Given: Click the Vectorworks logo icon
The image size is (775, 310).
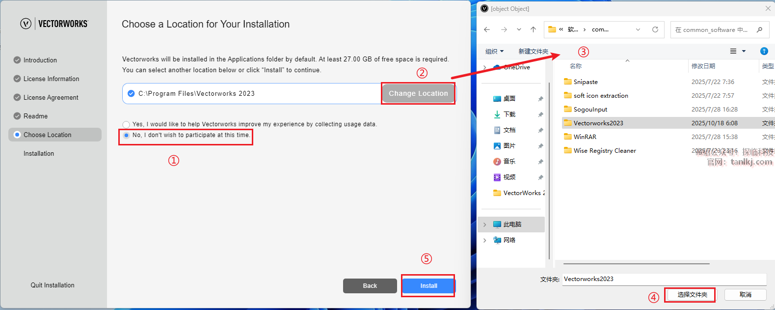Looking at the screenshot, I should click(x=26, y=24).
